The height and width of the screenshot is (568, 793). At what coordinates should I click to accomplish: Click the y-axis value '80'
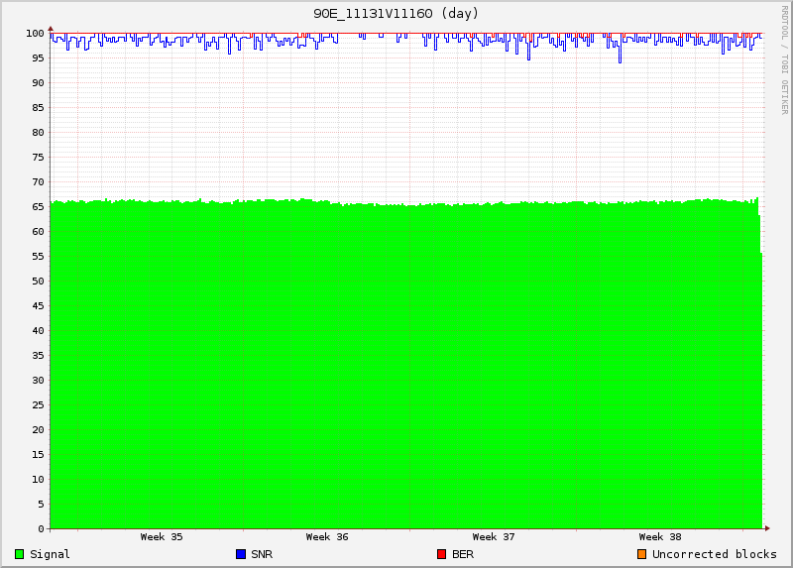click(38, 133)
